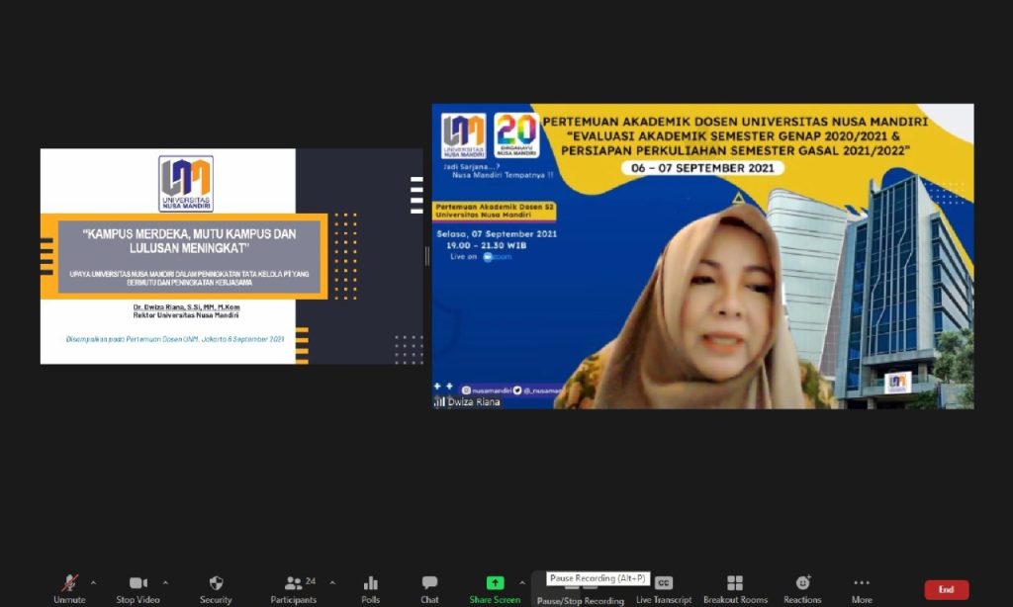Click the divider handle between slide and video
The width and height of the screenshot is (1013, 607).
[427, 256]
